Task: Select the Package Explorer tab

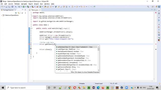Action: 8,10
